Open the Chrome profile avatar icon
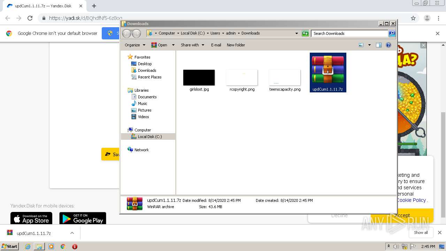Viewport: 446px width, 251px height. (427, 18)
